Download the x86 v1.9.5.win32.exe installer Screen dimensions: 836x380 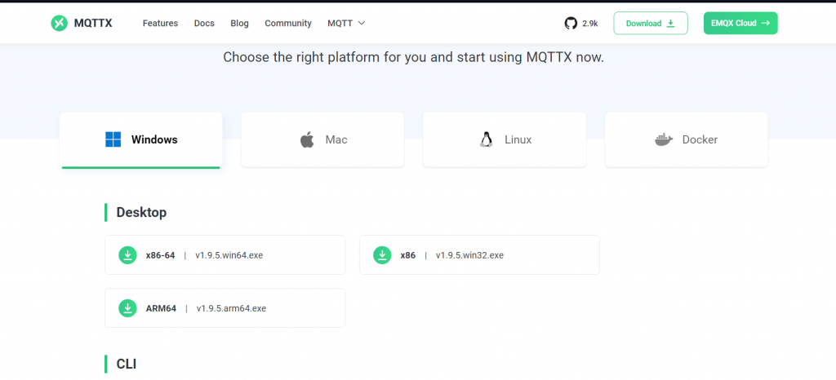(479, 255)
